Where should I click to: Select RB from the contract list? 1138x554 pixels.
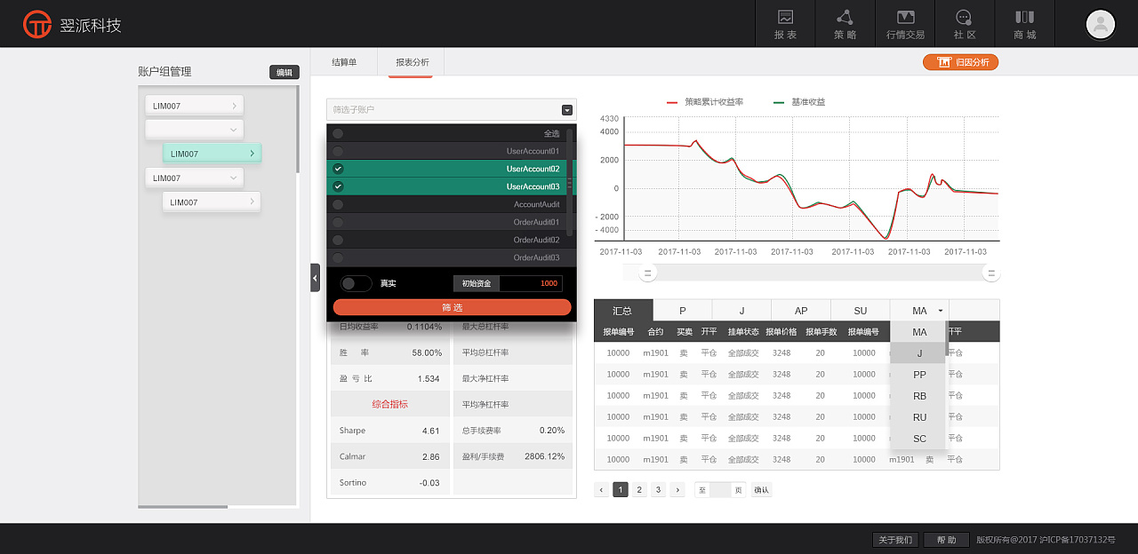click(919, 396)
